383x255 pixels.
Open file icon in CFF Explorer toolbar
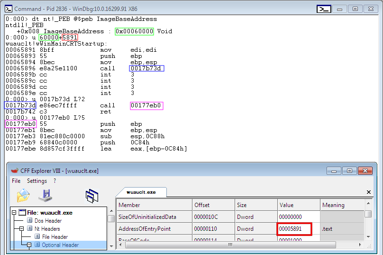23,195
